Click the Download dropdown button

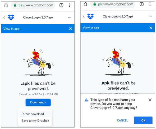(x=38, y=102)
